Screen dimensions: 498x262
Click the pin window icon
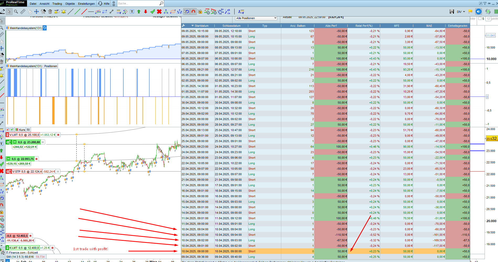tap(489, 3)
